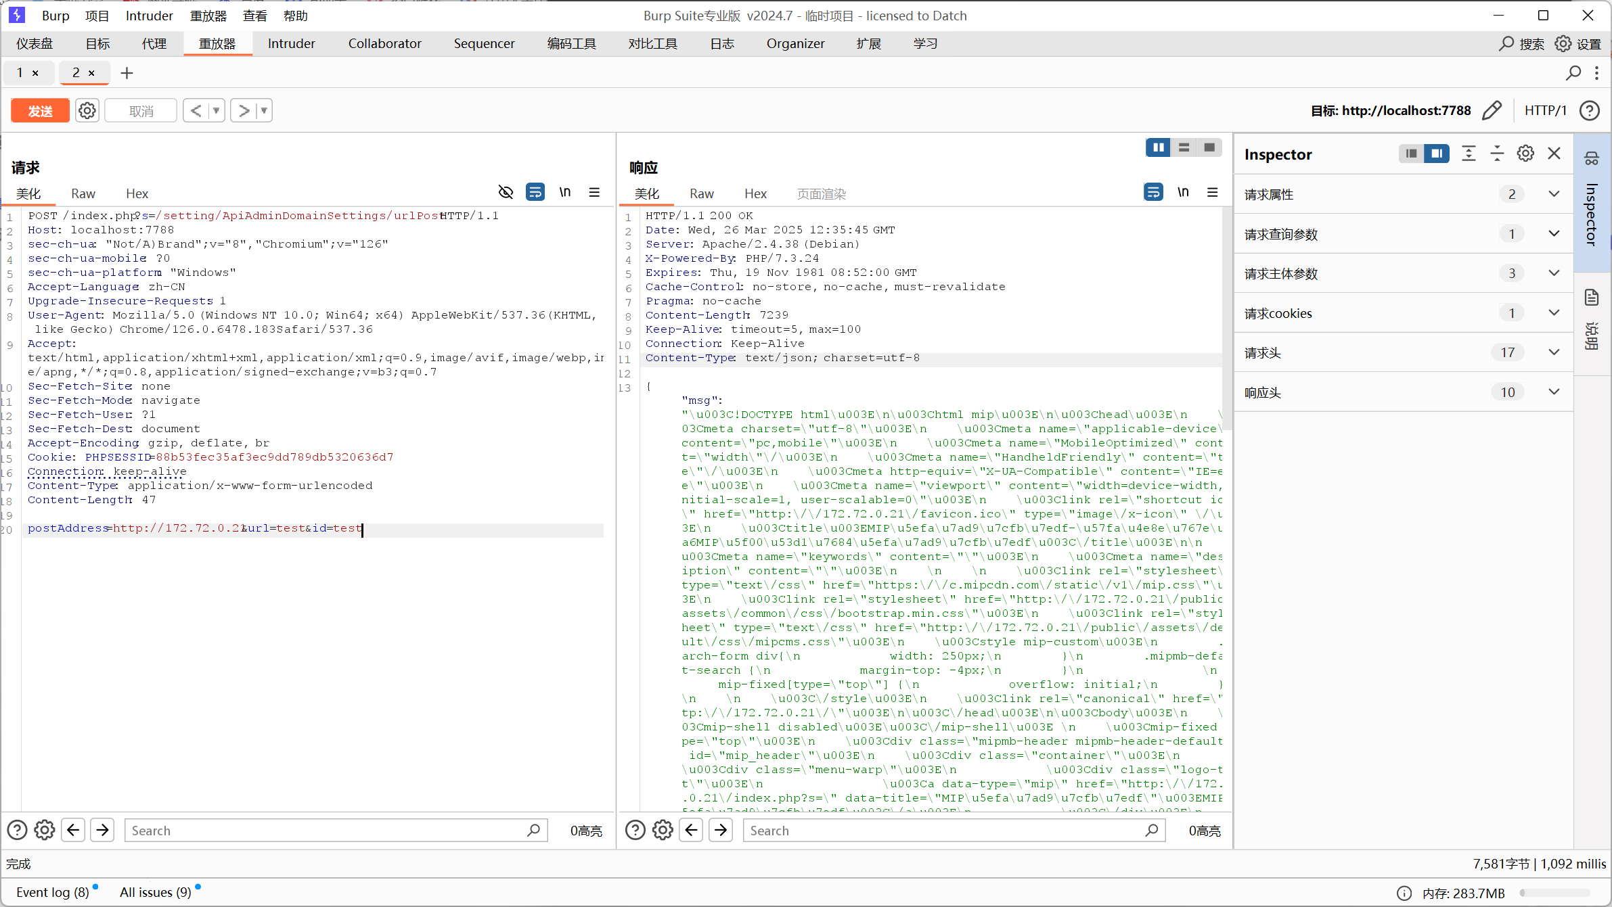Click the memory usage bar in the status bar
1612x907 pixels.
point(1554,893)
